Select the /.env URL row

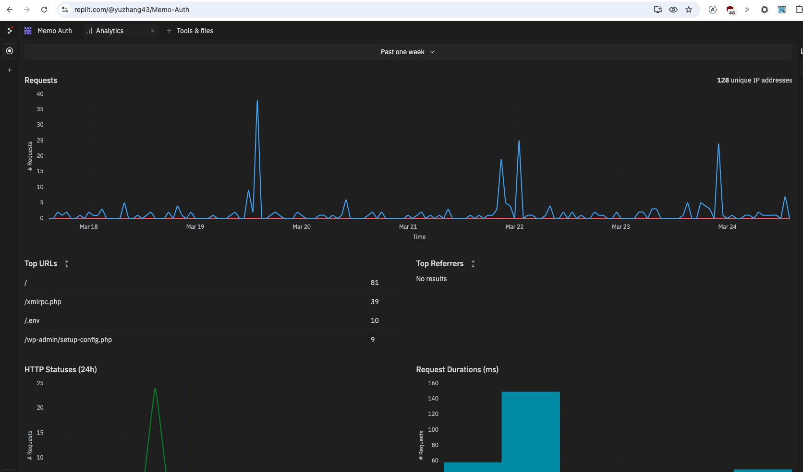(x=212, y=320)
